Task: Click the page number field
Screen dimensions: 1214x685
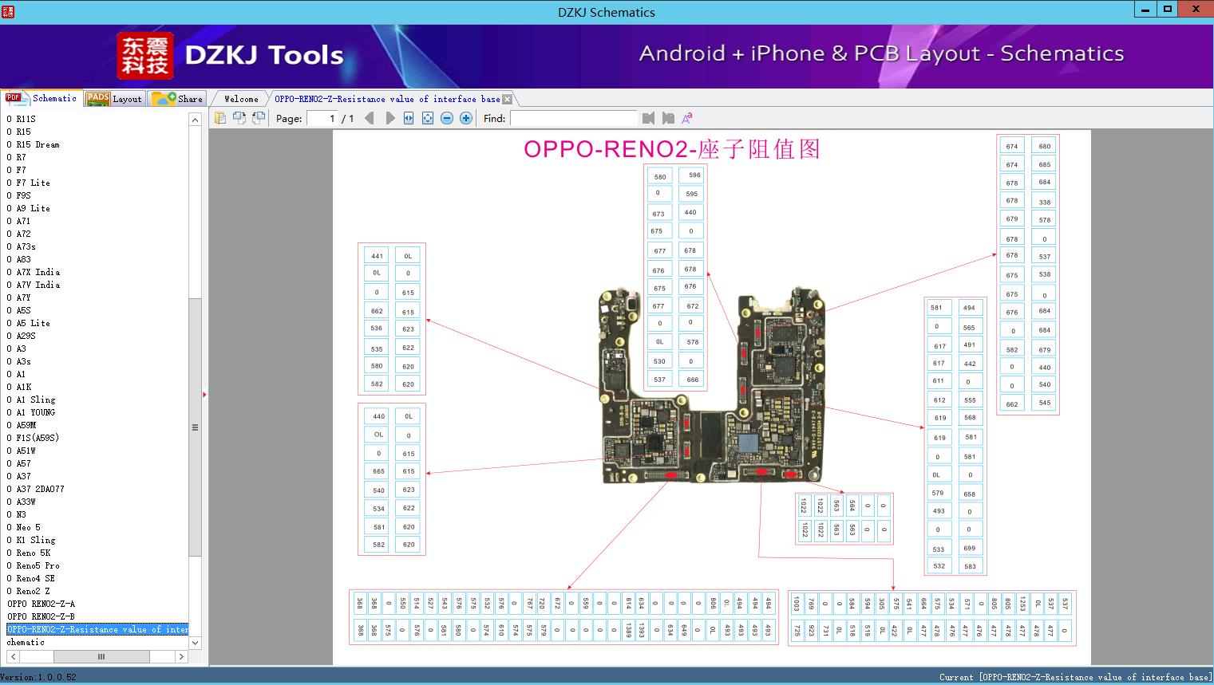Action: pos(322,118)
